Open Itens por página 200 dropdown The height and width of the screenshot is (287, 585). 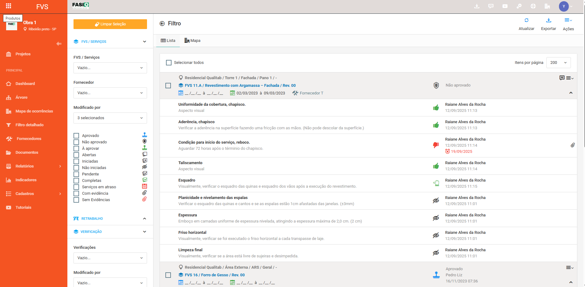[559, 63]
